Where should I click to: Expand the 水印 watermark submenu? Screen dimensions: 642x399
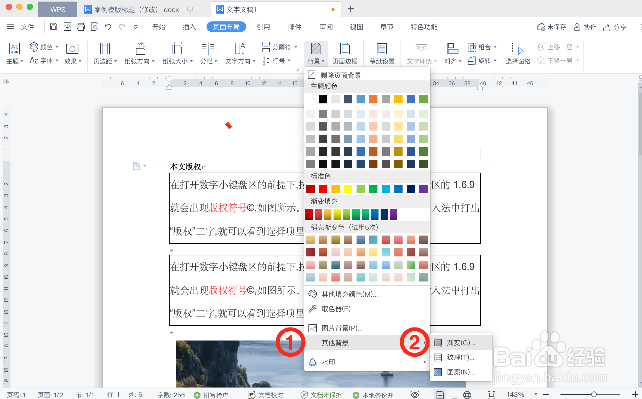pos(329,362)
